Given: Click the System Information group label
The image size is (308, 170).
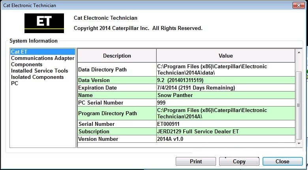Looking at the screenshot, I should 34,41.
